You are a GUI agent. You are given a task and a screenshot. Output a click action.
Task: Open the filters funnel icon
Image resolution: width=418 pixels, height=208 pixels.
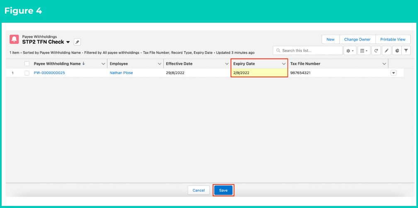click(406, 50)
